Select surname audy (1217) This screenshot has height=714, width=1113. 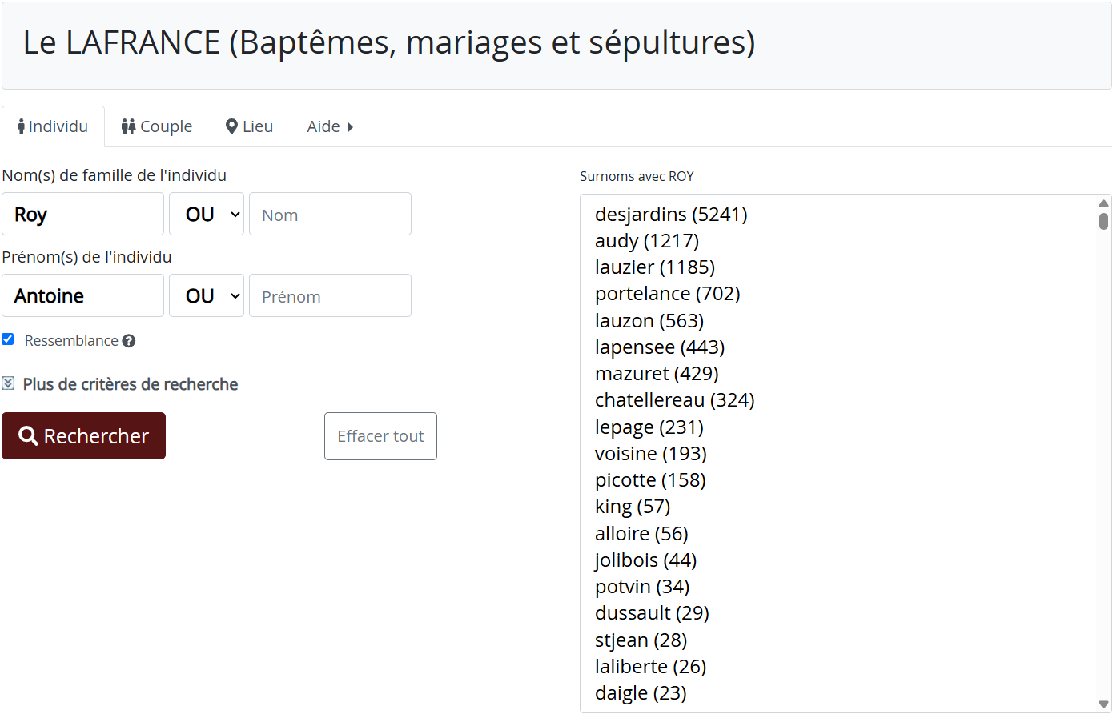pyautogui.click(x=647, y=241)
